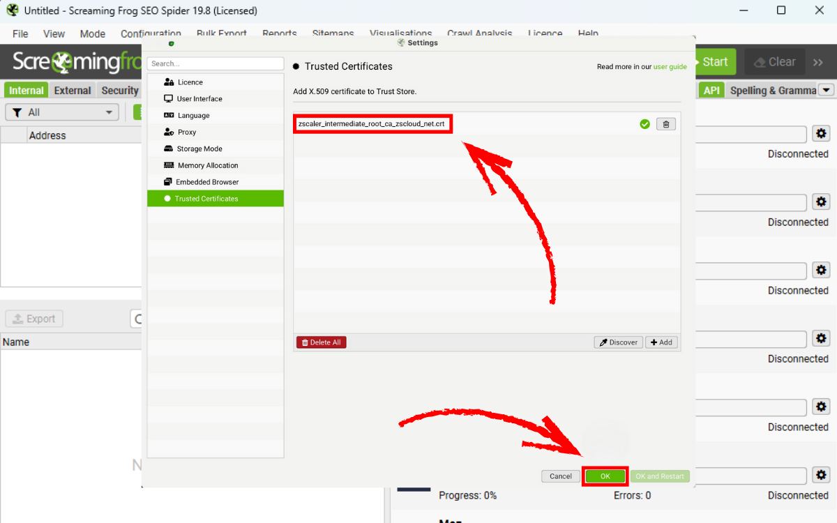The height and width of the screenshot is (523, 837).
Task: Open Proxy settings
Action: click(186, 132)
